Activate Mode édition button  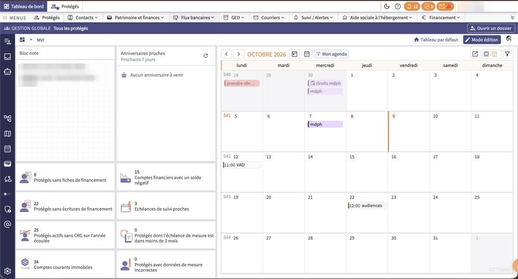point(482,39)
